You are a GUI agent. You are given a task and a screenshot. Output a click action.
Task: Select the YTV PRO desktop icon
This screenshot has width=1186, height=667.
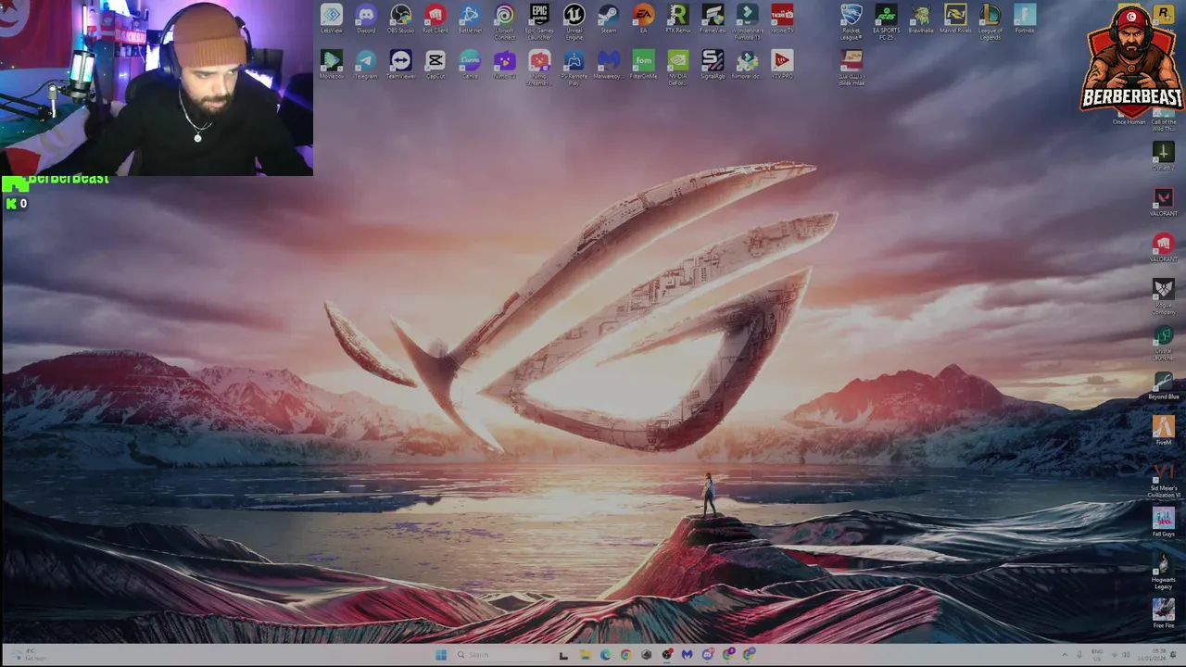pos(782,65)
